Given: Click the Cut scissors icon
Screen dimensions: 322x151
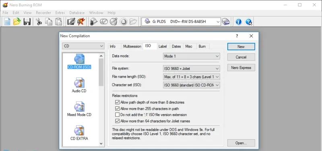Looking at the screenshot, I should pos(39,22).
